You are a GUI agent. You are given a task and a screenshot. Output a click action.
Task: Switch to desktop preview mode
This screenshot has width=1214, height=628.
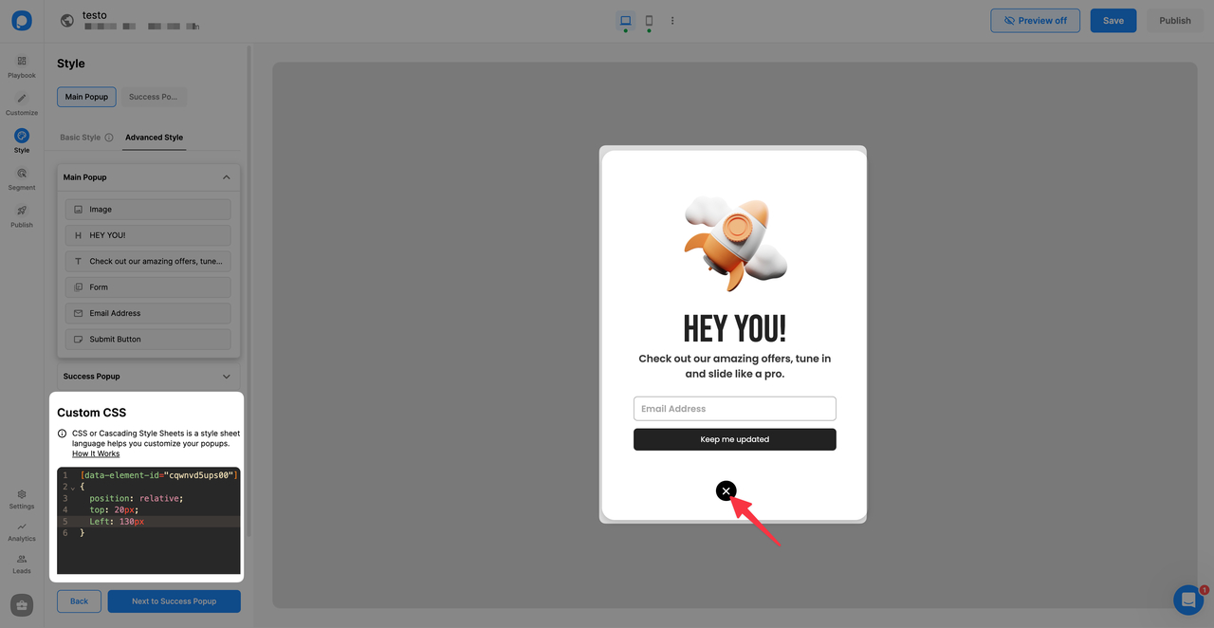pos(625,20)
